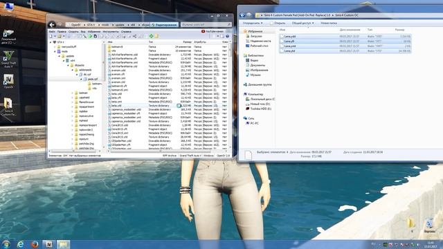Screen dimensions: 443x249
Task: Open the Grand Theft Auto V desktop shortcut
Action: click(8, 59)
